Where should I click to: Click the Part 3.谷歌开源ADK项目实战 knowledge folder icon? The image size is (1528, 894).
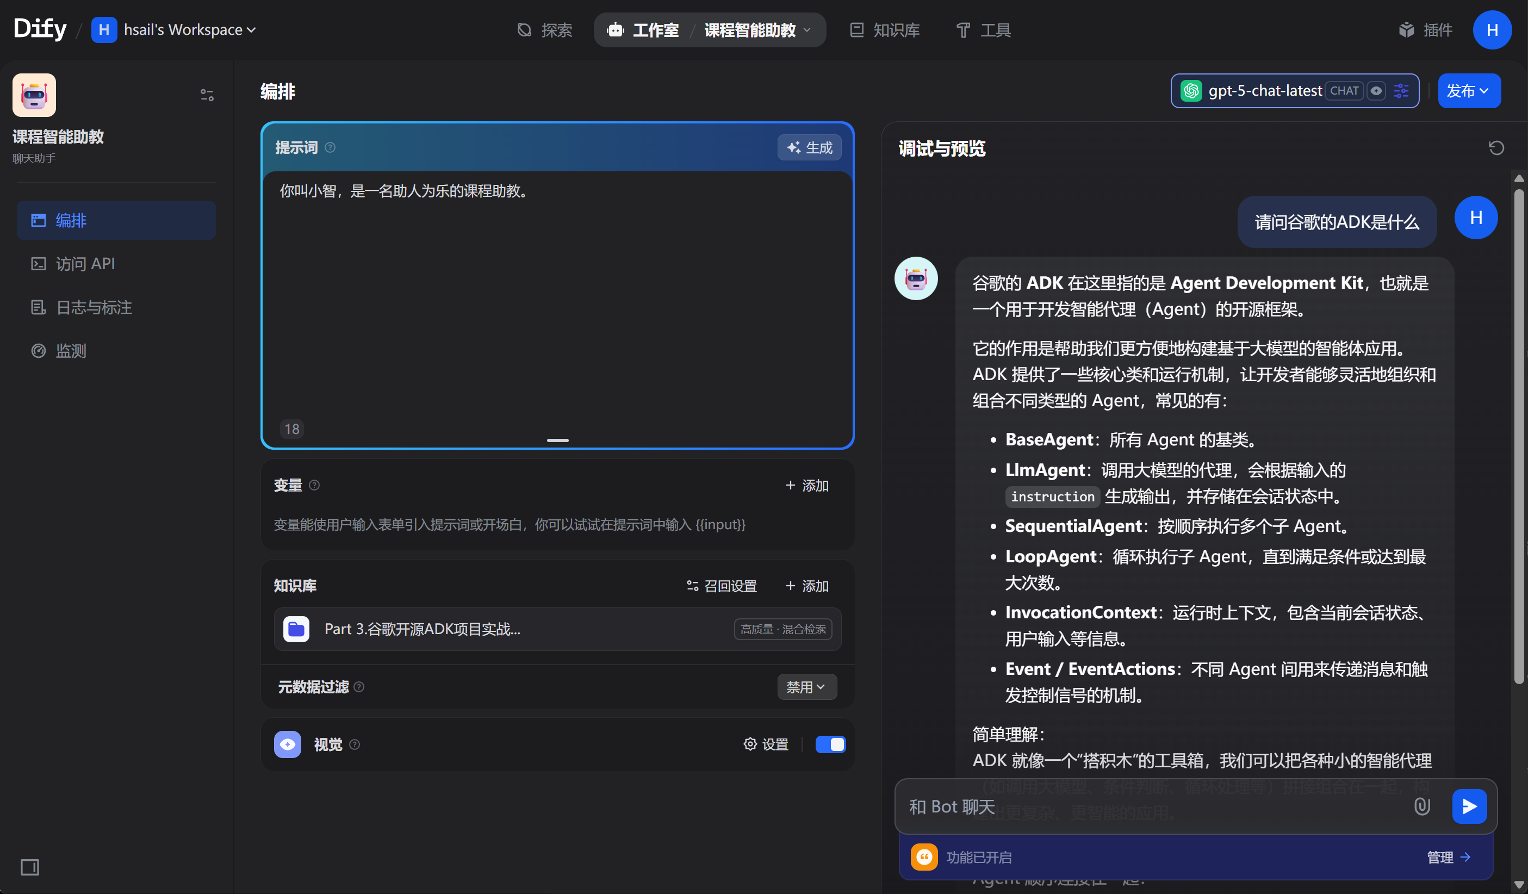(x=296, y=629)
